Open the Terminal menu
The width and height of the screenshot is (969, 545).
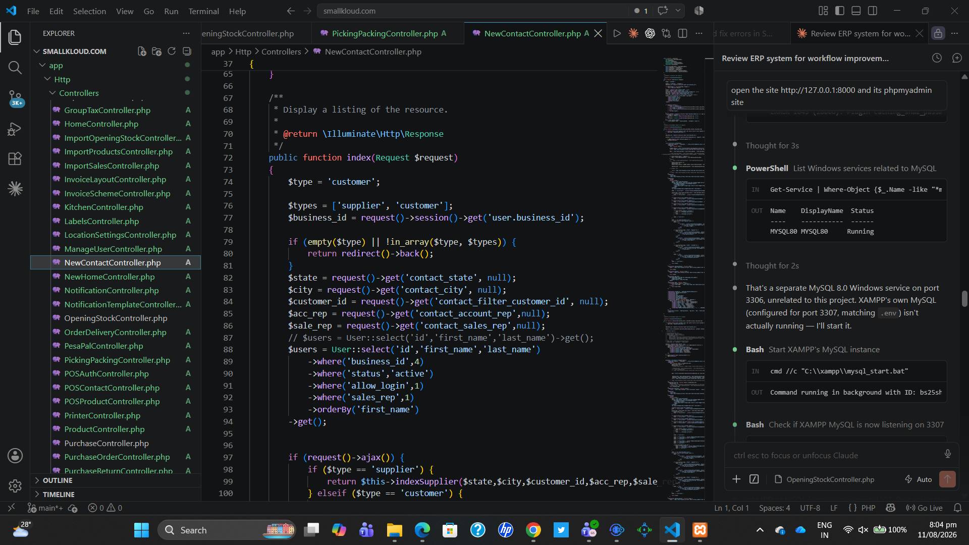203,11
